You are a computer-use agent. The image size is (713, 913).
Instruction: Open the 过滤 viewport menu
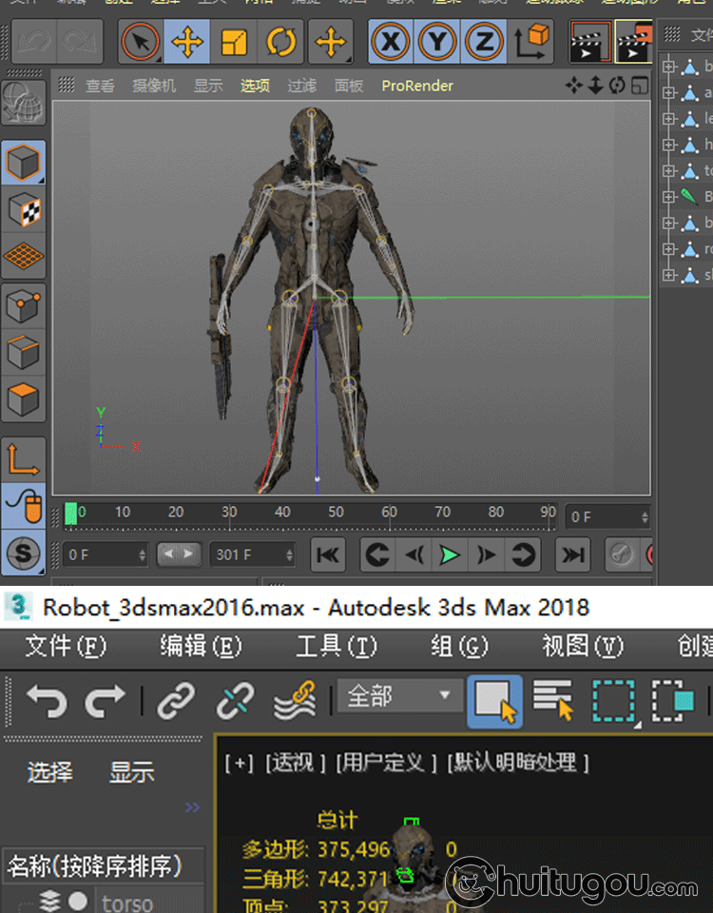tap(301, 86)
